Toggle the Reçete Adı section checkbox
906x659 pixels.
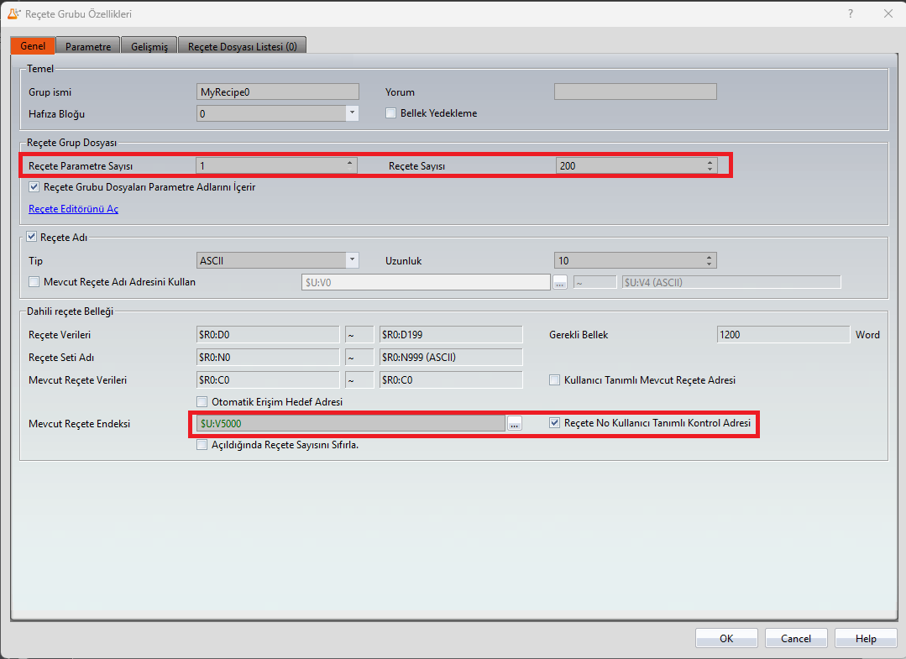pos(33,238)
